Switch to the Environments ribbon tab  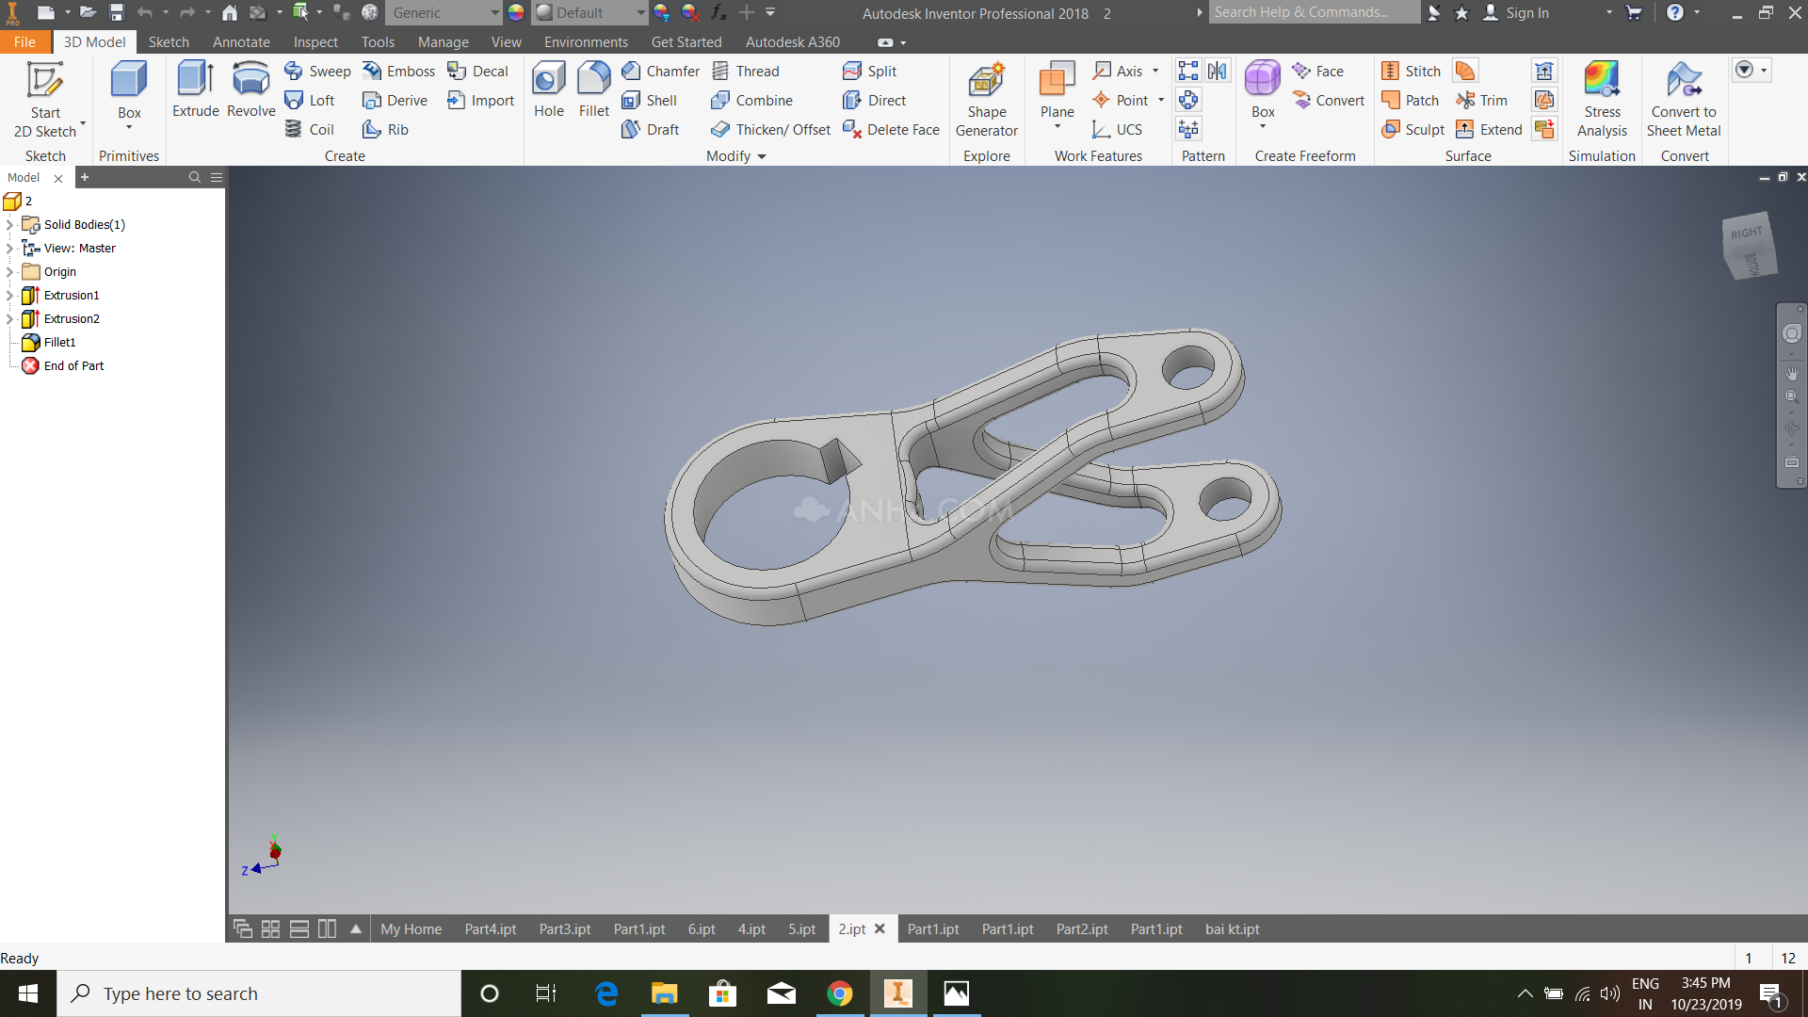pyautogui.click(x=586, y=42)
